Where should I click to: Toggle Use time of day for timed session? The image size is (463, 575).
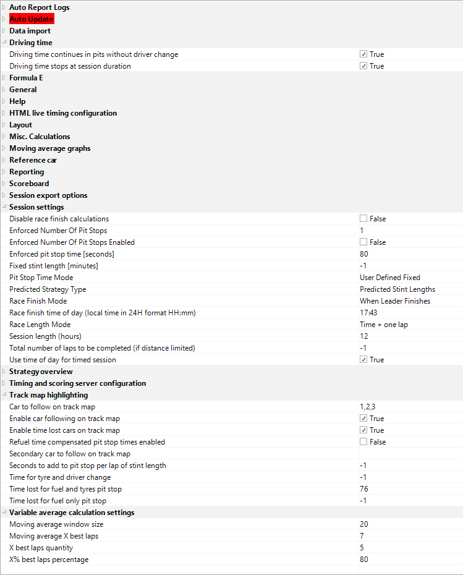pyautogui.click(x=363, y=360)
